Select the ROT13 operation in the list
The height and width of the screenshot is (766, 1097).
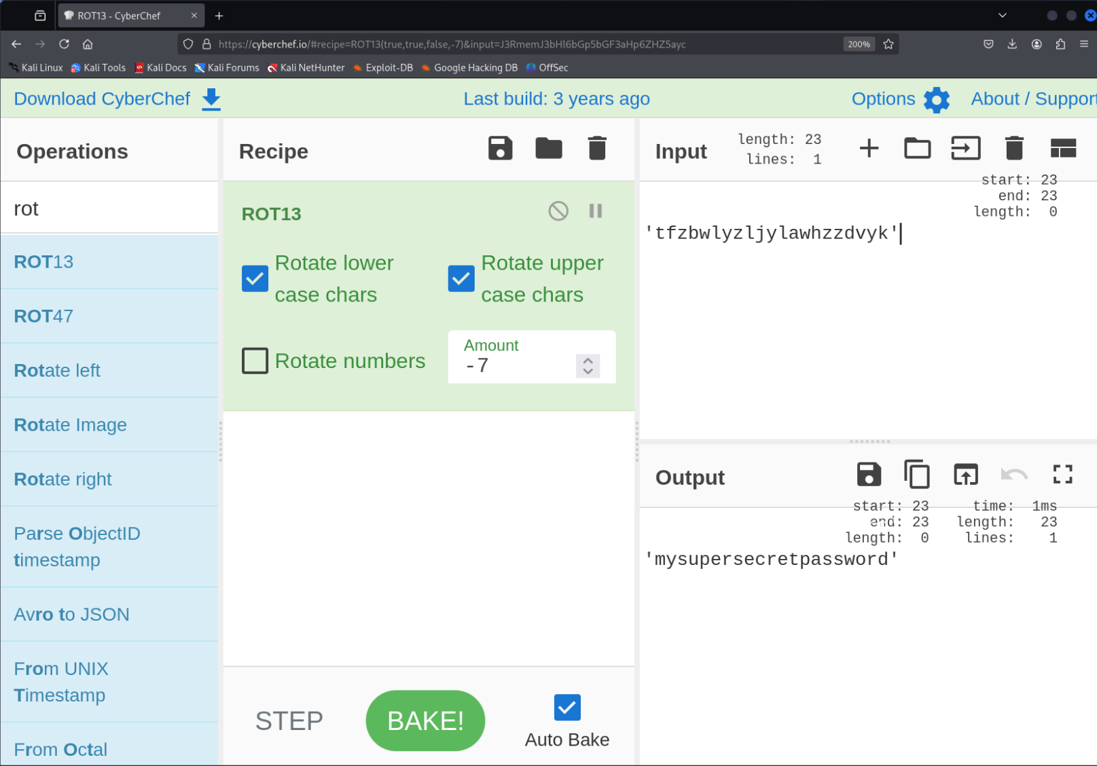pos(109,262)
